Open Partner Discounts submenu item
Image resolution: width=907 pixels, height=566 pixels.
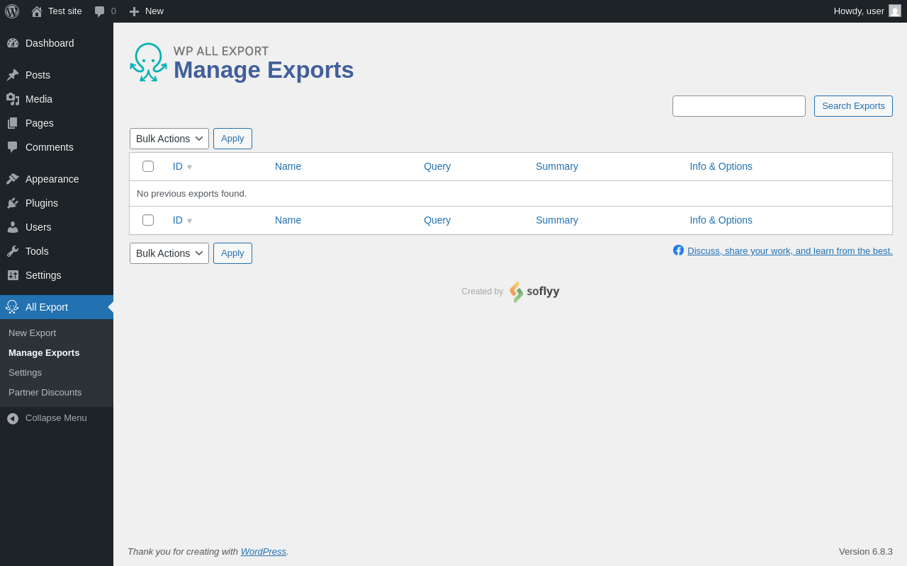pyautogui.click(x=45, y=393)
